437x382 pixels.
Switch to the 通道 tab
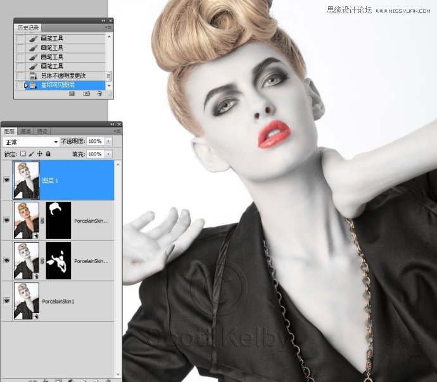pos(26,132)
